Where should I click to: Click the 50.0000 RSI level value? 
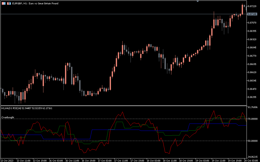click(252, 141)
